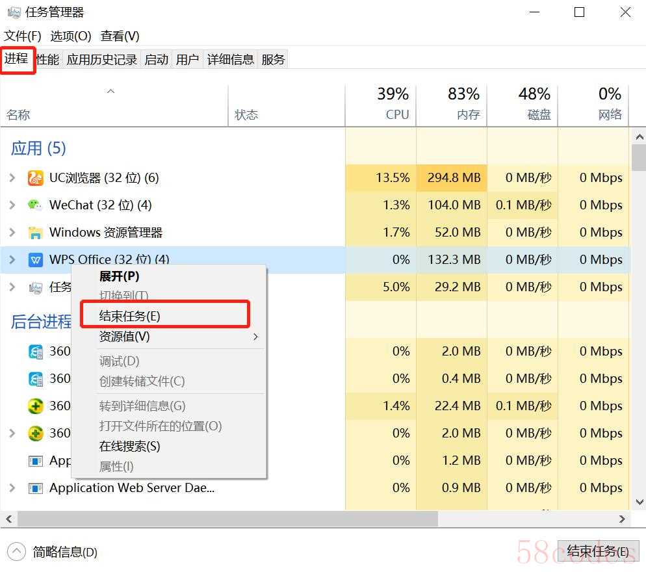Select the Windows 资源管理器 folder icon
This screenshot has width=646, height=572.
point(36,233)
